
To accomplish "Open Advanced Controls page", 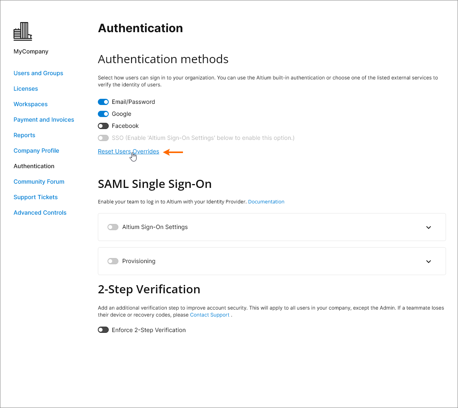I will (x=40, y=213).
